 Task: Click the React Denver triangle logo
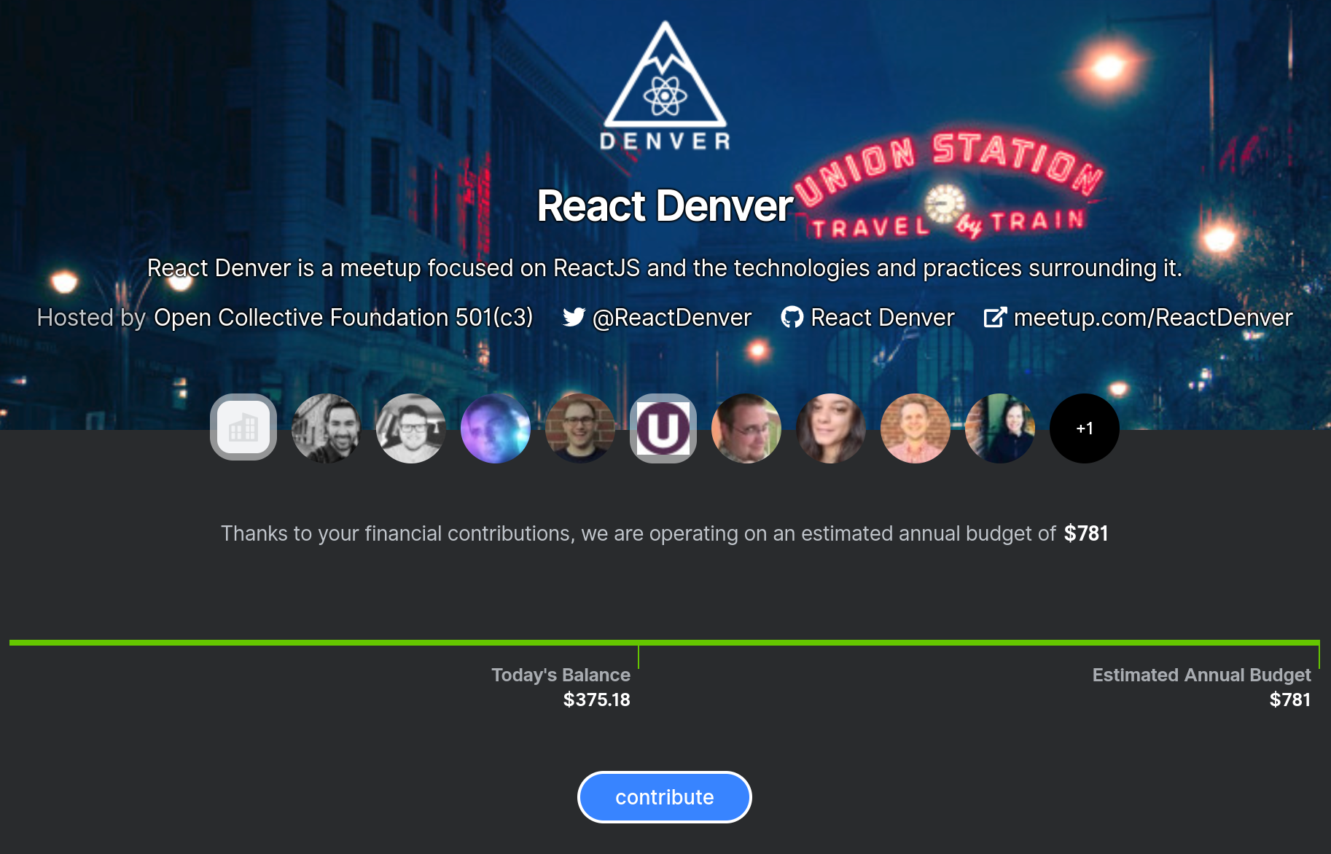pos(665,85)
